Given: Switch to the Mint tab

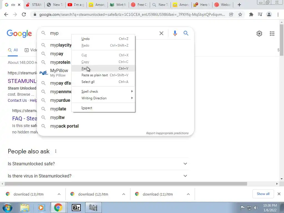Looking at the screenshot, I should click(x=118, y=5).
